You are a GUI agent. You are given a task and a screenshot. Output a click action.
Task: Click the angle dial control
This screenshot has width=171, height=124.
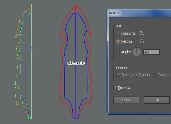coord(137,52)
